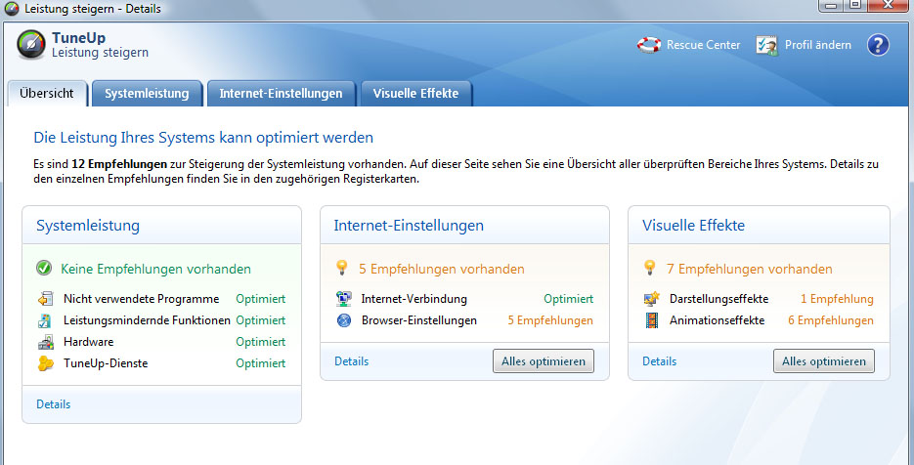This screenshot has width=914, height=465.
Task: Open Details link in Systemleistung panel
Action: [x=54, y=404]
